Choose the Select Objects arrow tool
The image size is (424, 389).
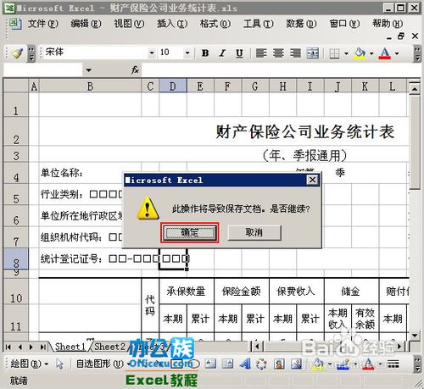59,364
